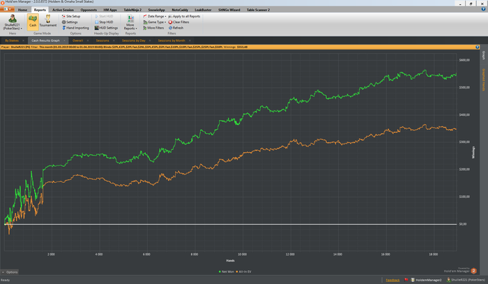Switch to the Sessions by Month tab
Image resolution: width=488 pixels, height=284 pixels.
coord(171,40)
